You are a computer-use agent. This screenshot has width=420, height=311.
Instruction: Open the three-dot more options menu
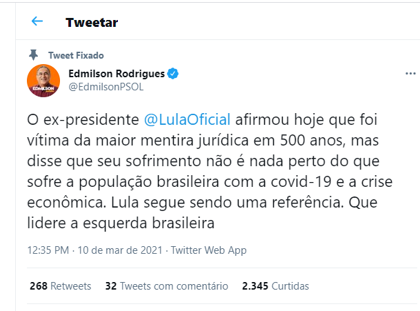coord(410,74)
